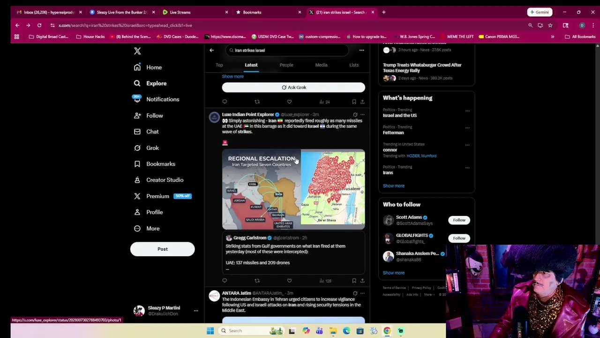Reload the current page
Image resolution: width=600 pixels, height=338 pixels.
pyautogui.click(x=39, y=25)
